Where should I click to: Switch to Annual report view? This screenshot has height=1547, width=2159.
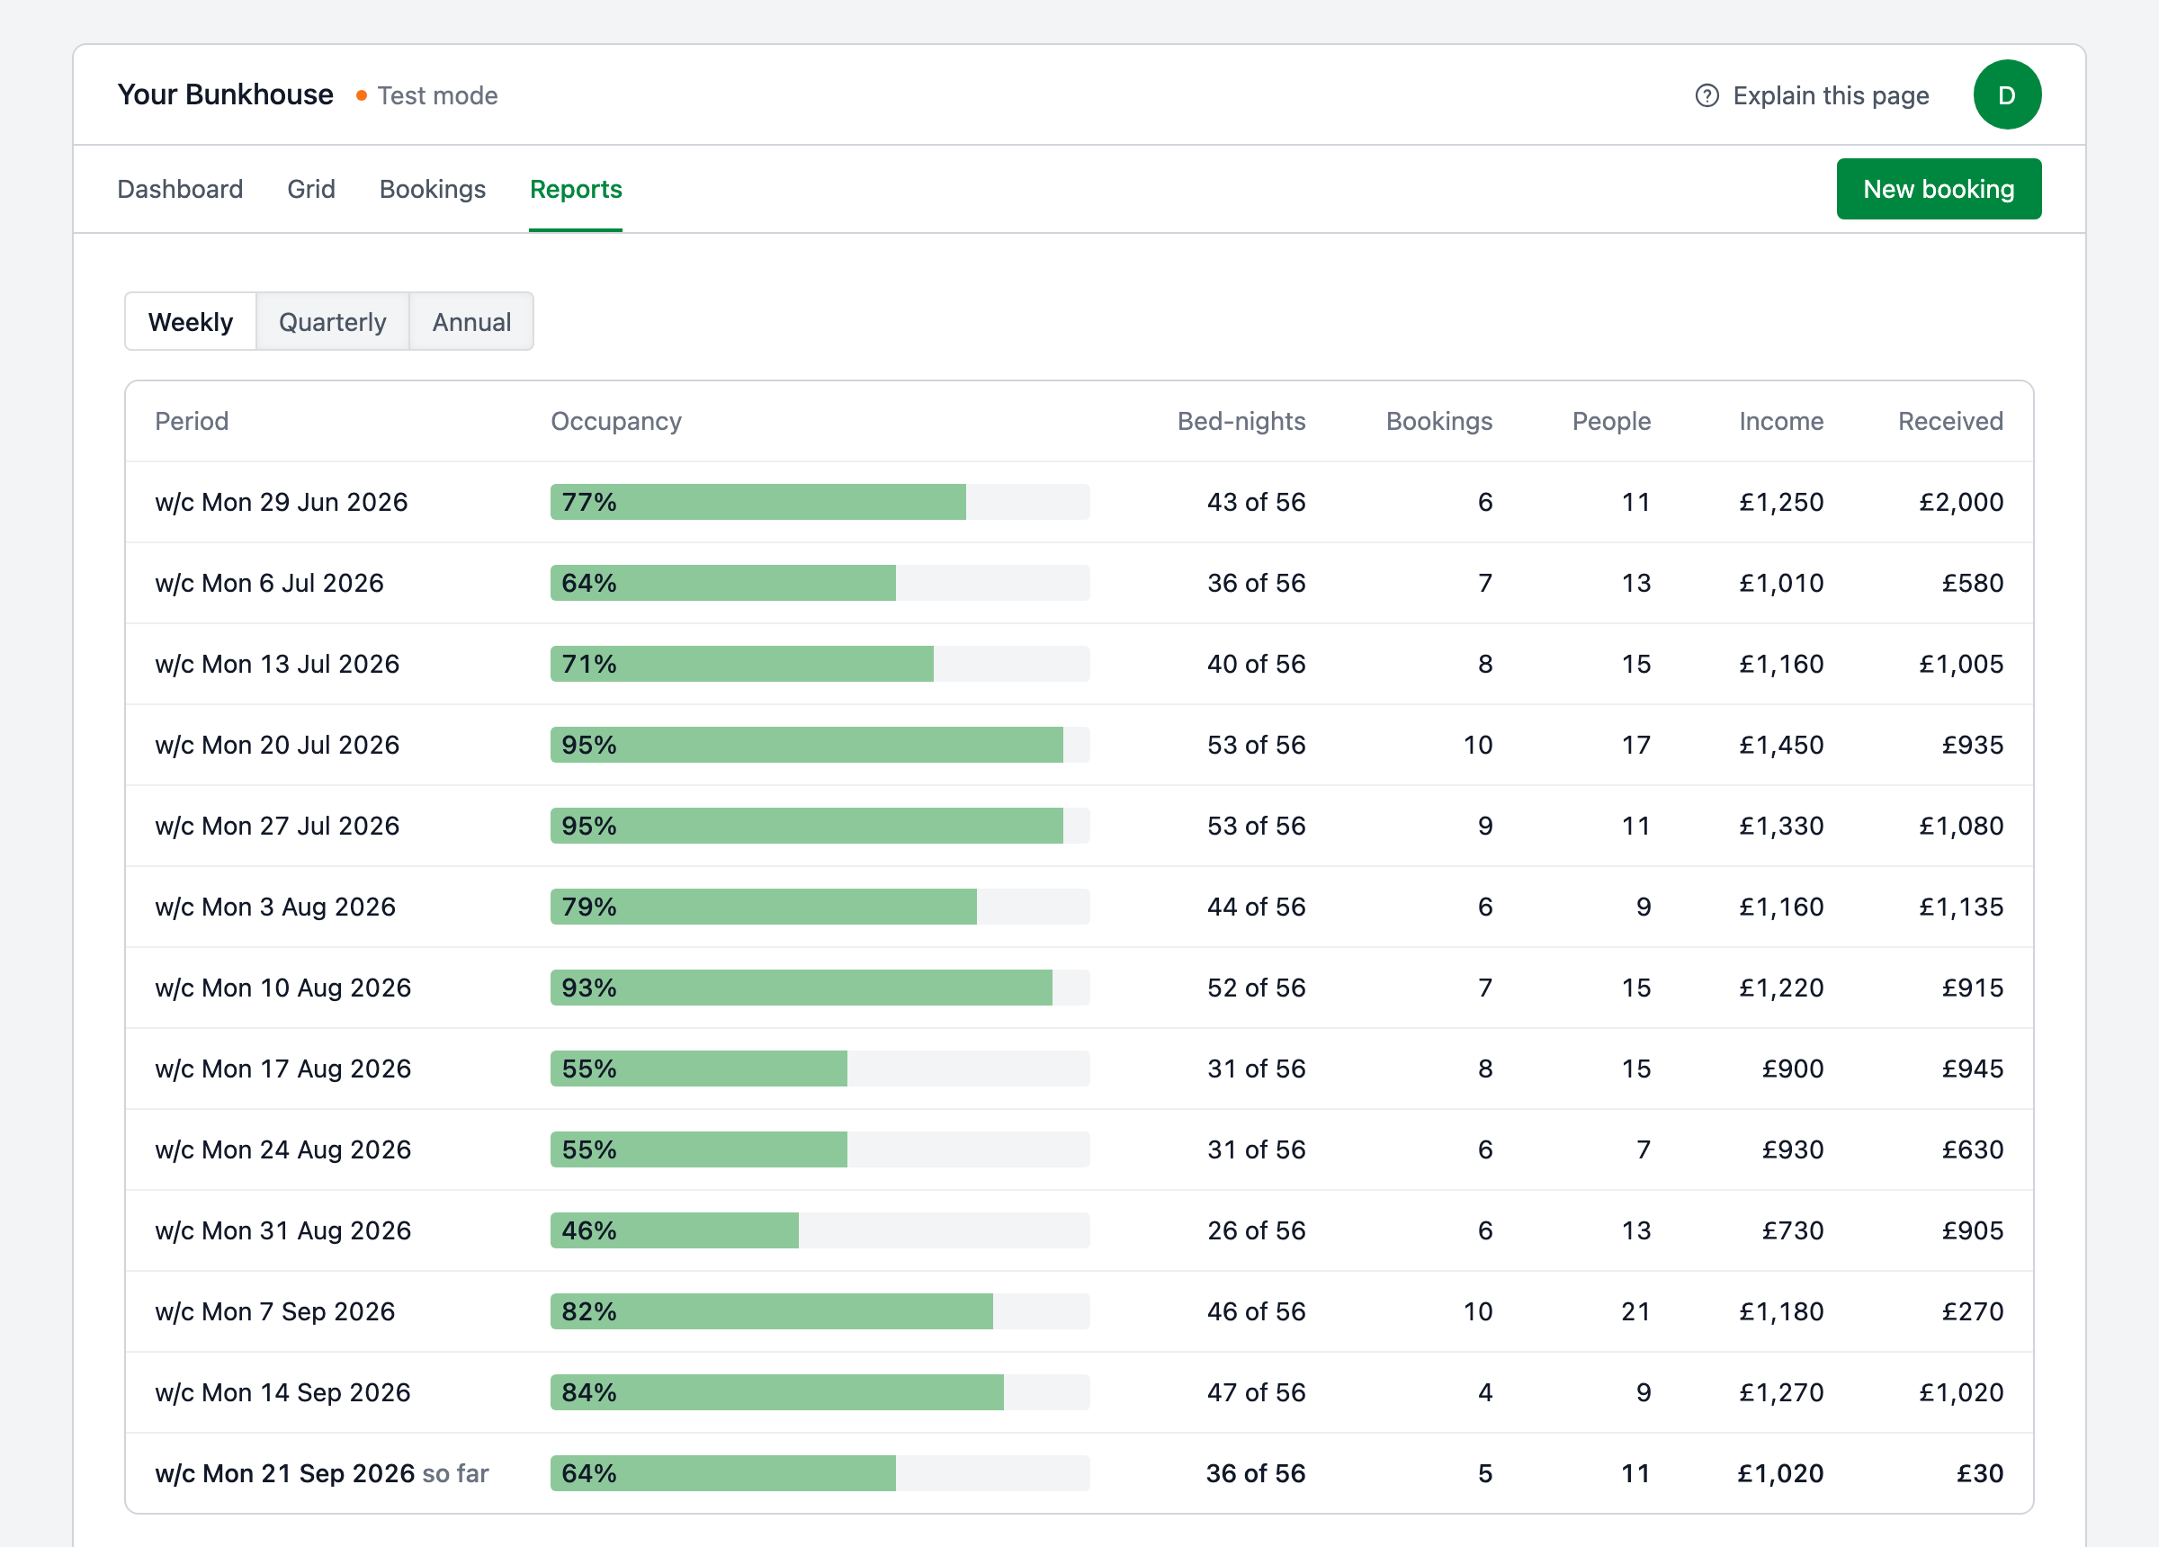click(x=471, y=322)
